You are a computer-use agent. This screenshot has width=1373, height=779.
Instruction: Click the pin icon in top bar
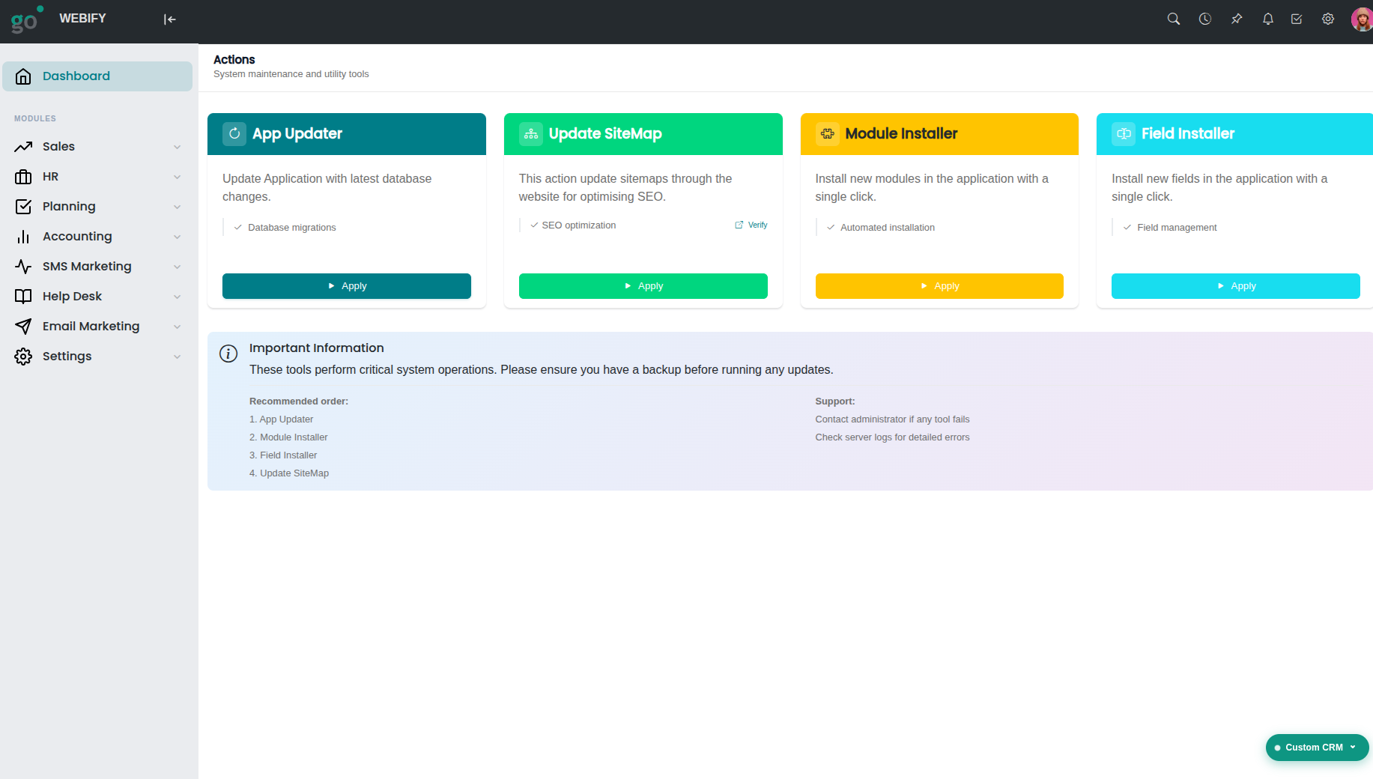(x=1237, y=19)
